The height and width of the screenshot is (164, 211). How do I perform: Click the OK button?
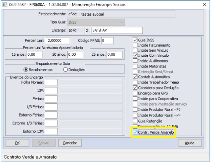[x=17, y=143]
